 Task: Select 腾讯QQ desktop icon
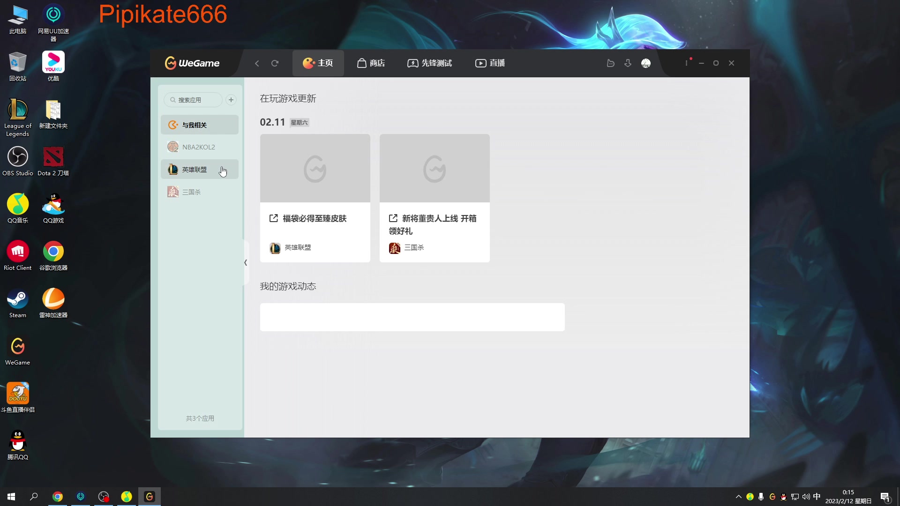18,446
